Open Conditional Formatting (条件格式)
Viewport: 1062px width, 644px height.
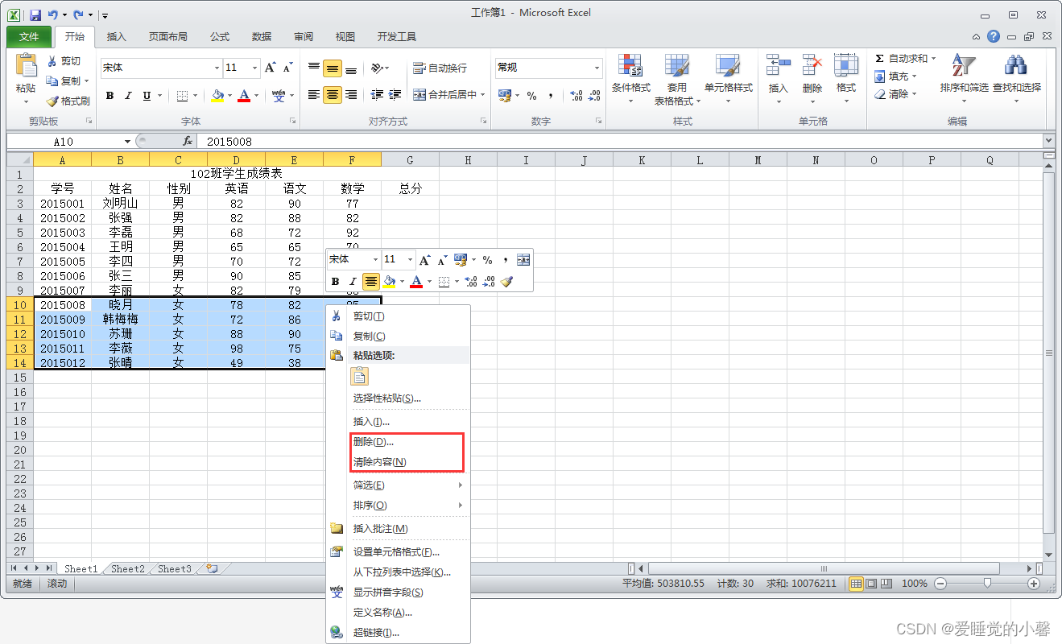tap(630, 80)
